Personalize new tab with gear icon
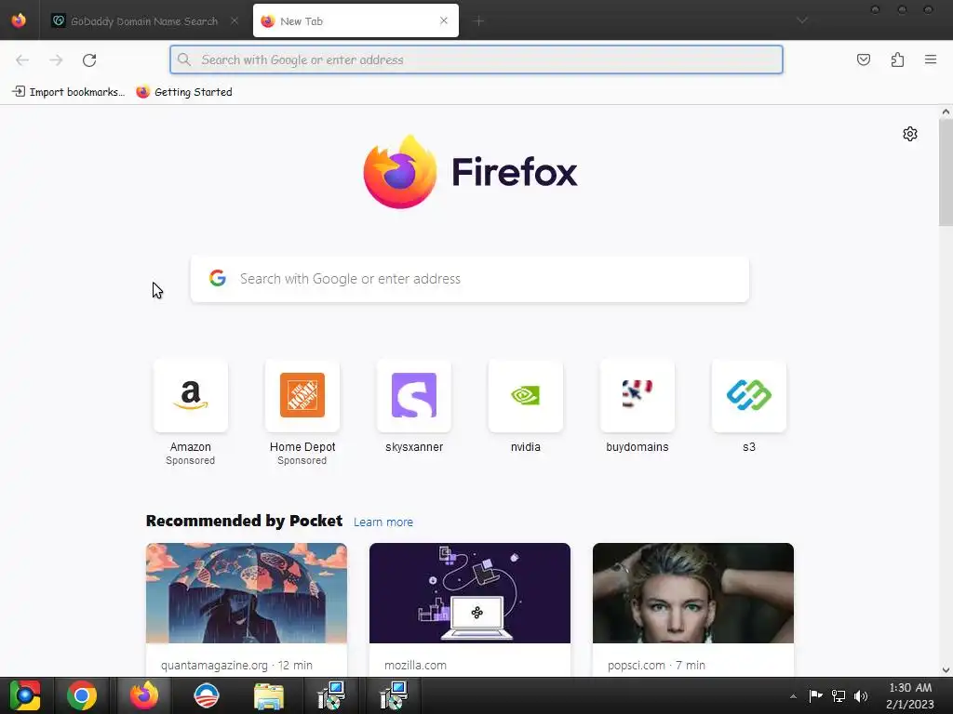The height and width of the screenshot is (714, 953). pos(910,134)
